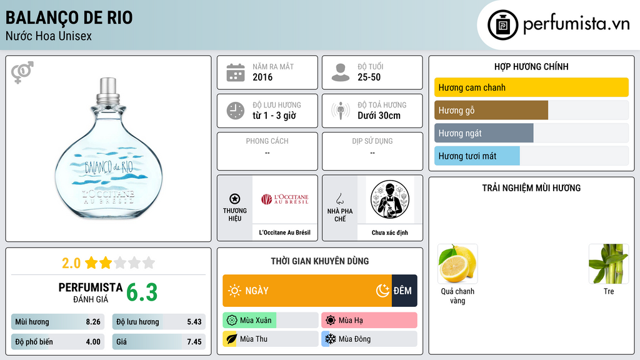Click the Chưa xác định perfumer label
Viewport: 640px width, 360px height.
pos(390,232)
